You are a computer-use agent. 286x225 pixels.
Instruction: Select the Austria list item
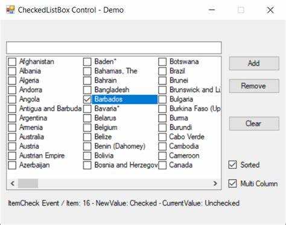tap(29, 146)
